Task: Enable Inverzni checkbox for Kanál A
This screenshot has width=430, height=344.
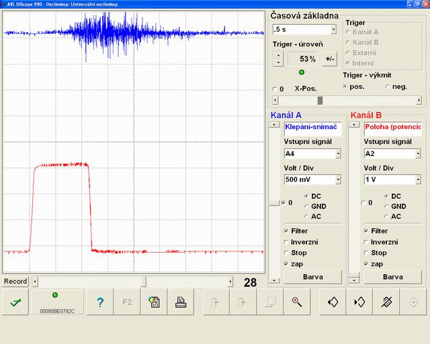Action: 287,242
